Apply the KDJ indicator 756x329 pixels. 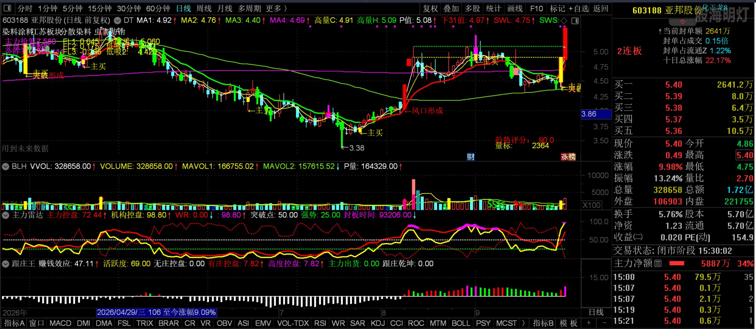378,323
